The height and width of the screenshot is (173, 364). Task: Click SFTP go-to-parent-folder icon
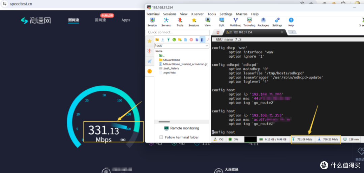[157, 40]
